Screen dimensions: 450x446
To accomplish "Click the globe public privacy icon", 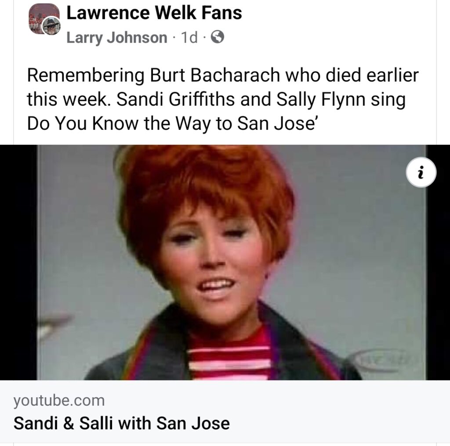I will click(x=218, y=37).
